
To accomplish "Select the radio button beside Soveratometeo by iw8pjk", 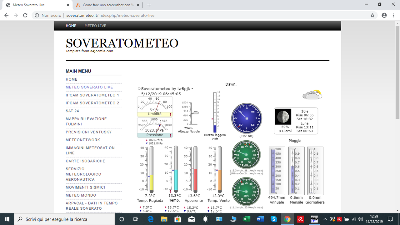I will pos(139,88).
